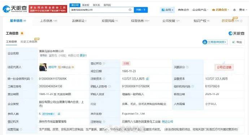Click the help icon beside 天眼评分
This screenshot has width=249, height=135.
pyautogui.click(x=187, y=67)
